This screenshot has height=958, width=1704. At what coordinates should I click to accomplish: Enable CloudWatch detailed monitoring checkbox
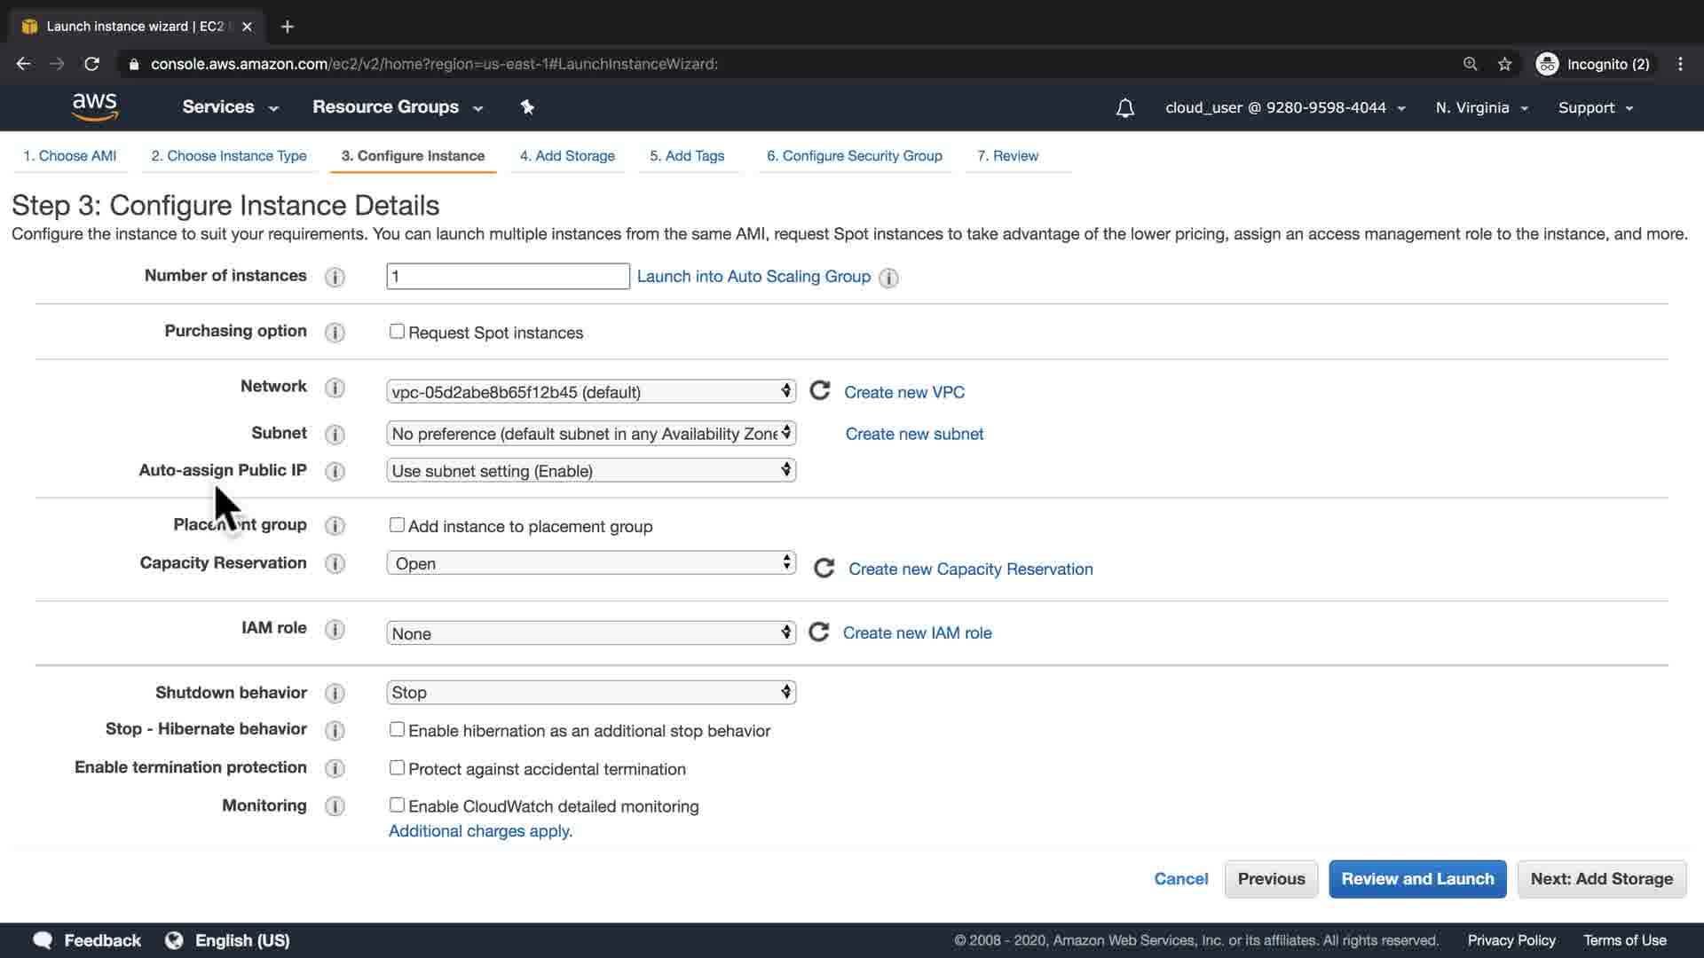[x=397, y=805]
